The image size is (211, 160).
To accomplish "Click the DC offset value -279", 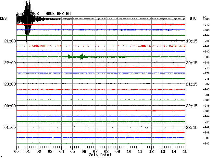I will click(206, 73).
